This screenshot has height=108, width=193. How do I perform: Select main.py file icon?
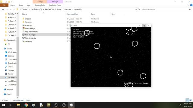click(24, 25)
